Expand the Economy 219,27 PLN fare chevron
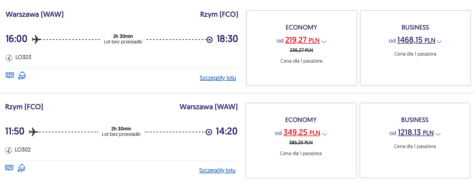The image size is (475, 183). coord(324,41)
